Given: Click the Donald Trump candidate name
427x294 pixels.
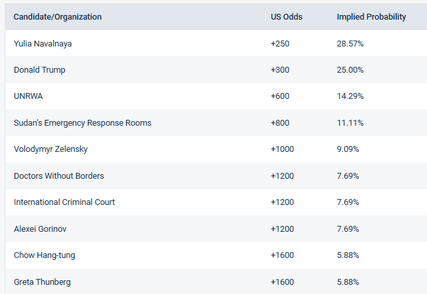Looking at the screenshot, I should pos(39,69).
